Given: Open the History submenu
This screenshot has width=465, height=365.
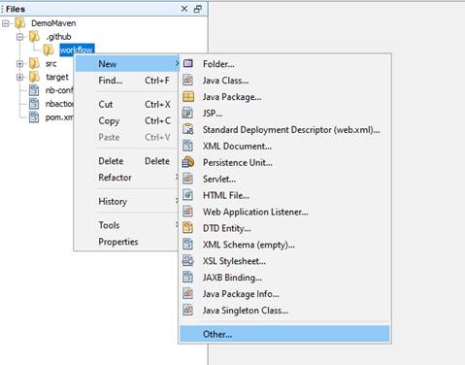Looking at the screenshot, I should (127, 201).
